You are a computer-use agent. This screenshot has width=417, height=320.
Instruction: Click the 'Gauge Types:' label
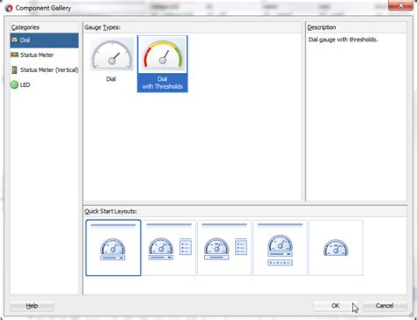[x=102, y=27]
